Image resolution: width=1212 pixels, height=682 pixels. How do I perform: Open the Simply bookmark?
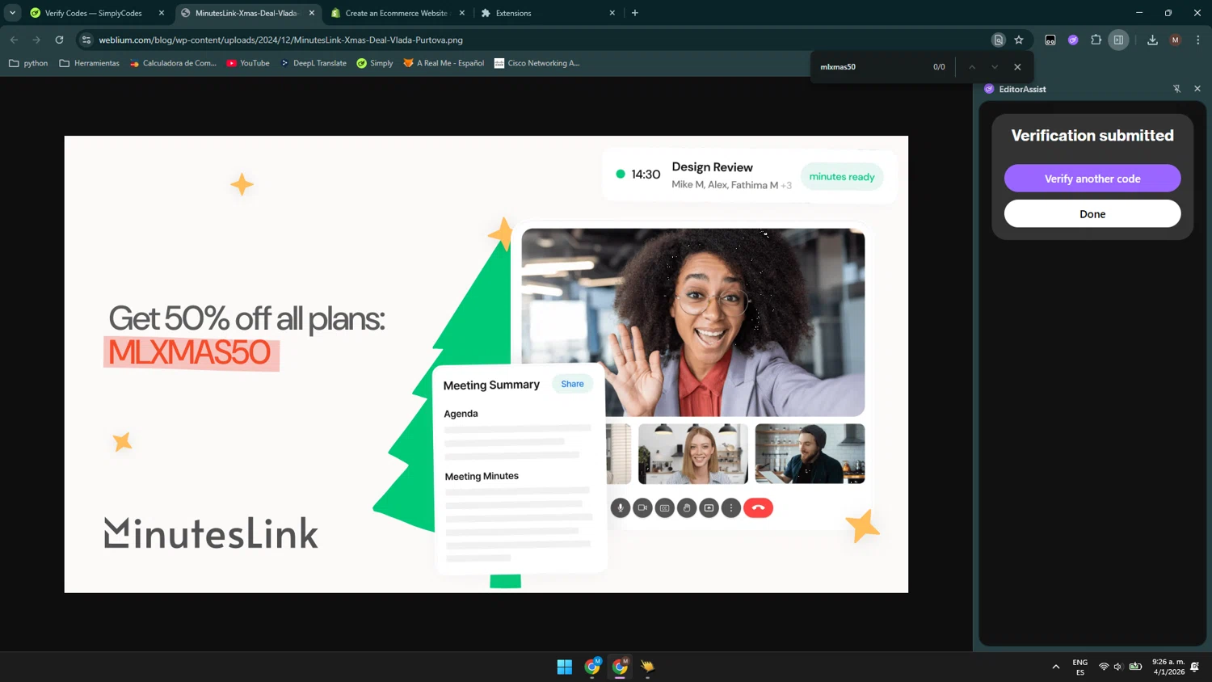point(375,63)
